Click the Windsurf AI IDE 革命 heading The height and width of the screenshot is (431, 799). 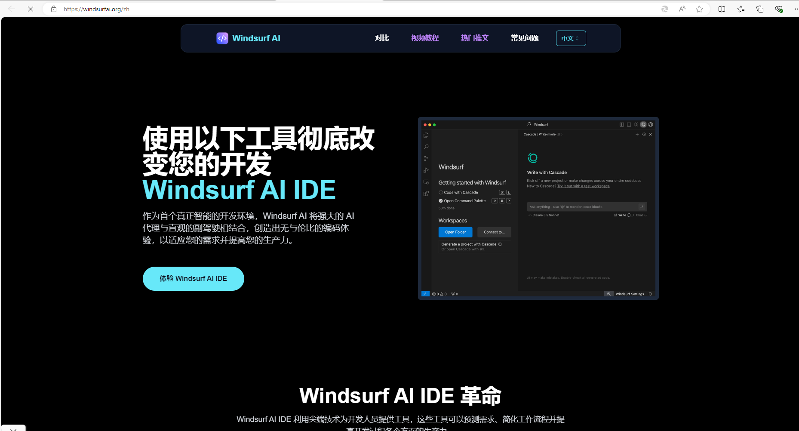point(400,396)
